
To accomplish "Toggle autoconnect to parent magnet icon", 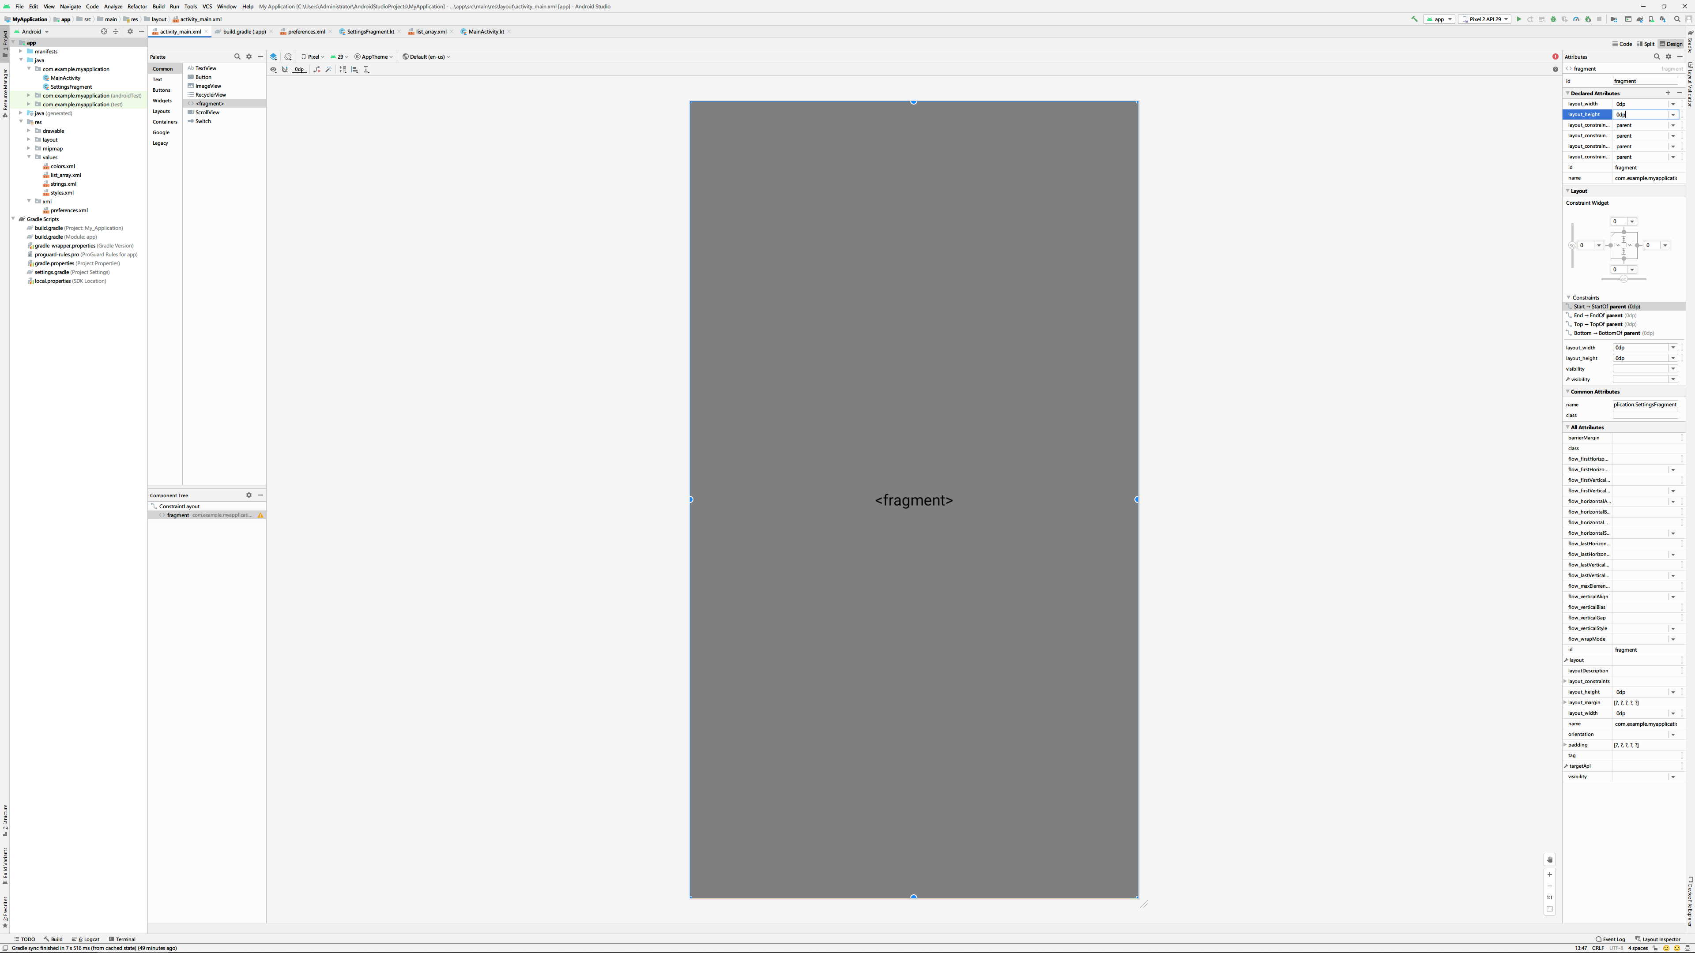I will point(285,69).
